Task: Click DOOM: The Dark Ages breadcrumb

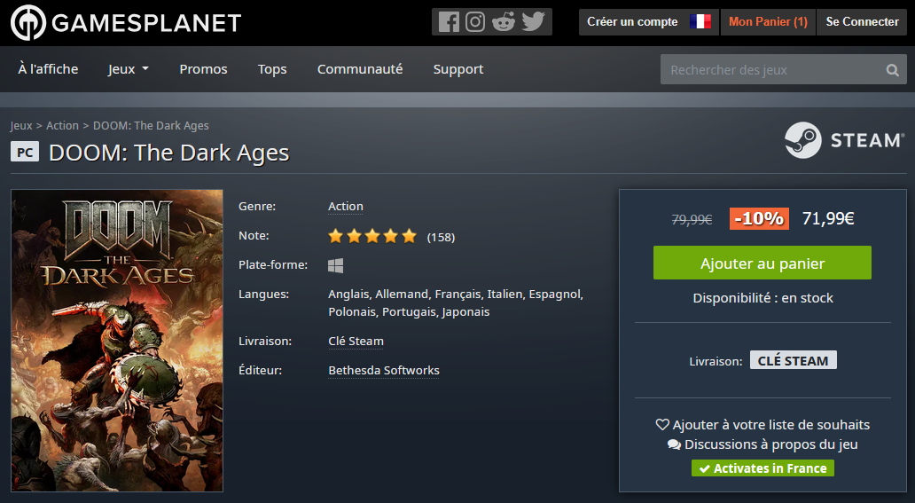Action: click(x=151, y=126)
